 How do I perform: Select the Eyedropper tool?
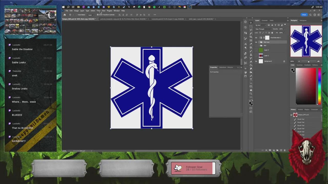(251, 44)
